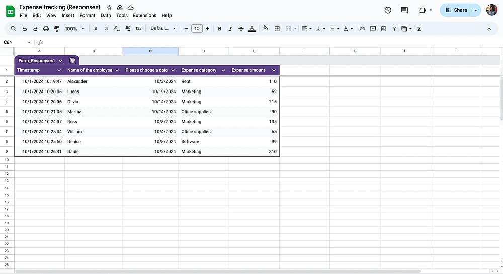
Task: Open Expense amount column dropdown
Action: [274, 70]
